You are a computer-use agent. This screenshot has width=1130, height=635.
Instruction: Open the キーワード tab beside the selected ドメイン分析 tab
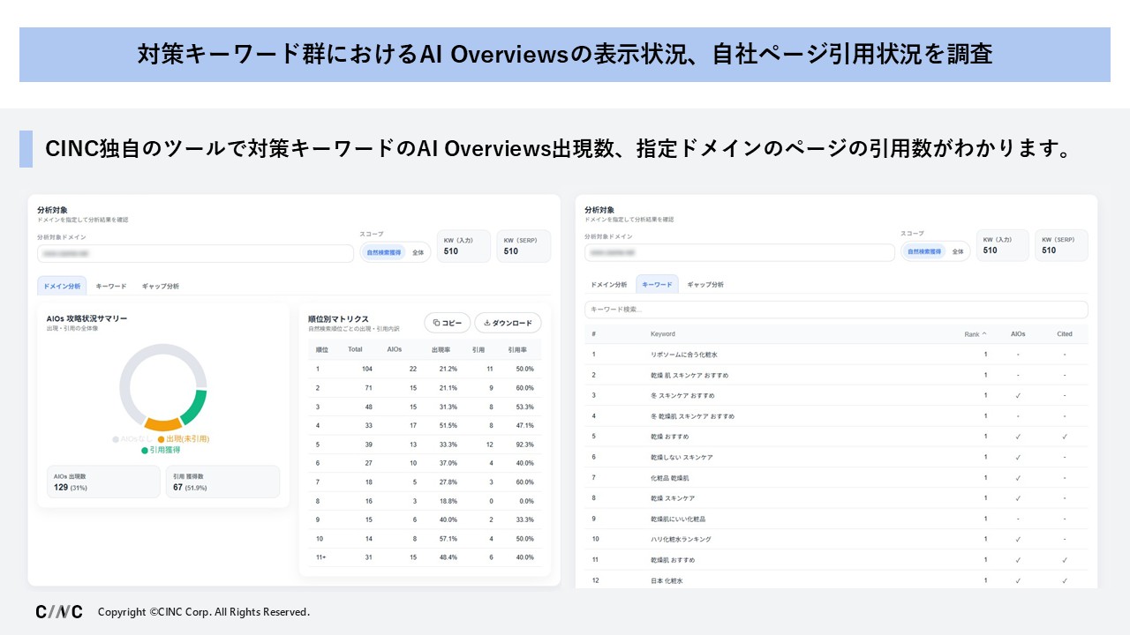(111, 286)
